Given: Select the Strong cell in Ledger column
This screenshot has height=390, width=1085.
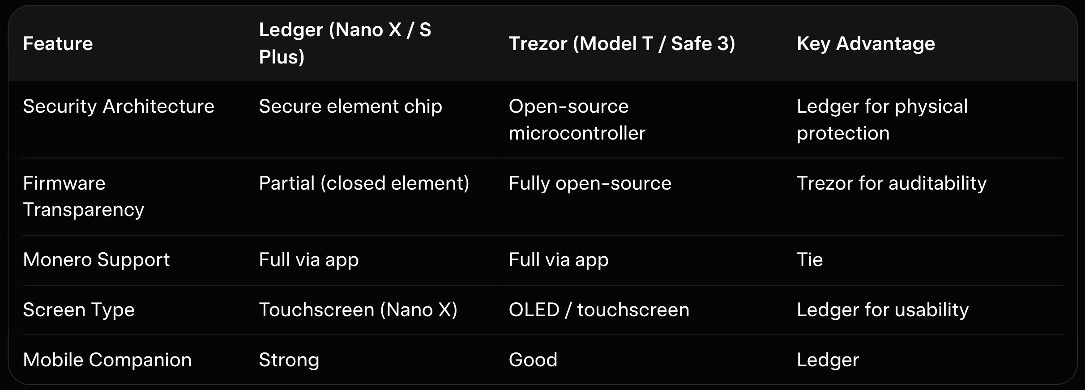Looking at the screenshot, I should [x=289, y=360].
